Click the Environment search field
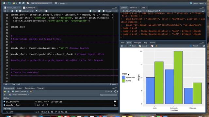209x117 pixels. 109,95
